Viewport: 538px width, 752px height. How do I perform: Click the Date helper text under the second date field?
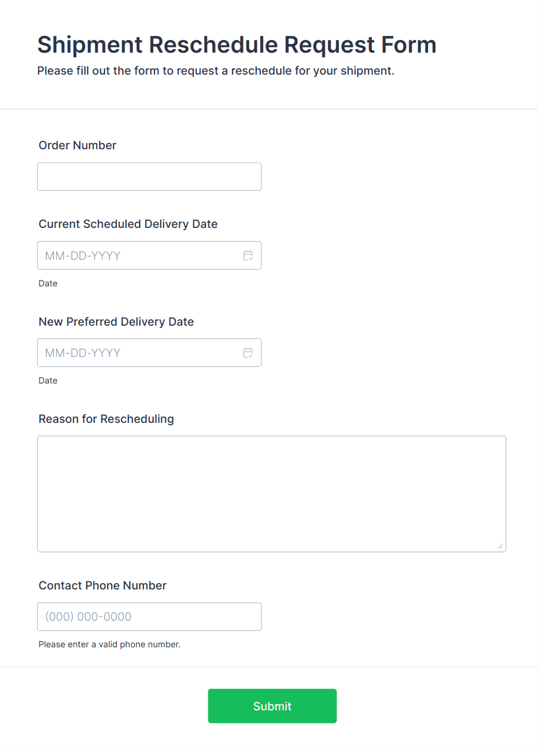coord(48,381)
